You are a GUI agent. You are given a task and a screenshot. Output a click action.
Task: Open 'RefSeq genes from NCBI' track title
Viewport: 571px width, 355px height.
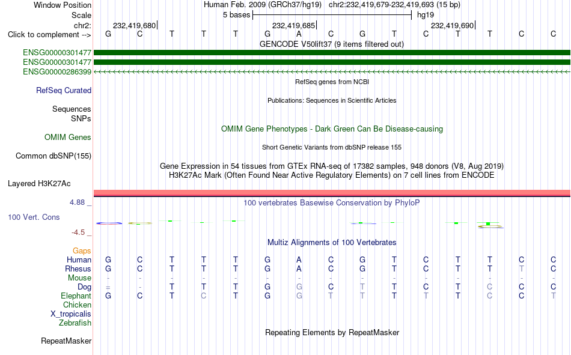tap(332, 82)
